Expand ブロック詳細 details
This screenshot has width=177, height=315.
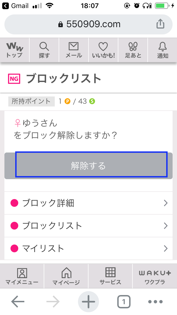tap(88, 203)
